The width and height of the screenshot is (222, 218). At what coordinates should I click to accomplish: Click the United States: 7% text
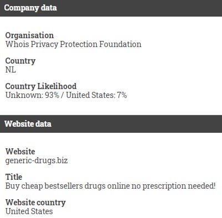click(96, 95)
